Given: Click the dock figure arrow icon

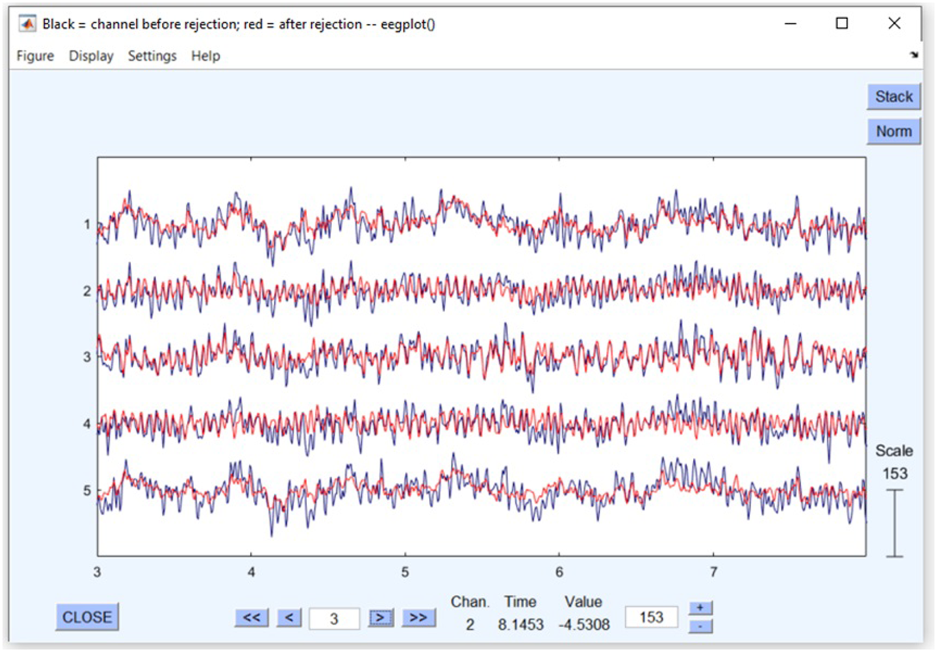Looking at the screenshot, I should coord(914,55).
